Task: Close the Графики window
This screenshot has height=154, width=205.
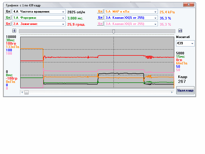Action: 189,5
